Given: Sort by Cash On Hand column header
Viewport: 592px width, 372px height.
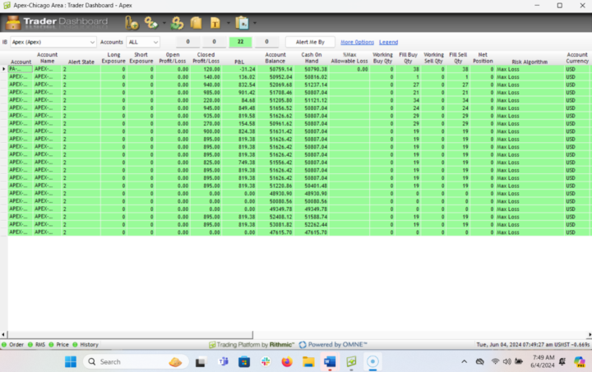Looking at the screenshot, I should tap(312, 57).
